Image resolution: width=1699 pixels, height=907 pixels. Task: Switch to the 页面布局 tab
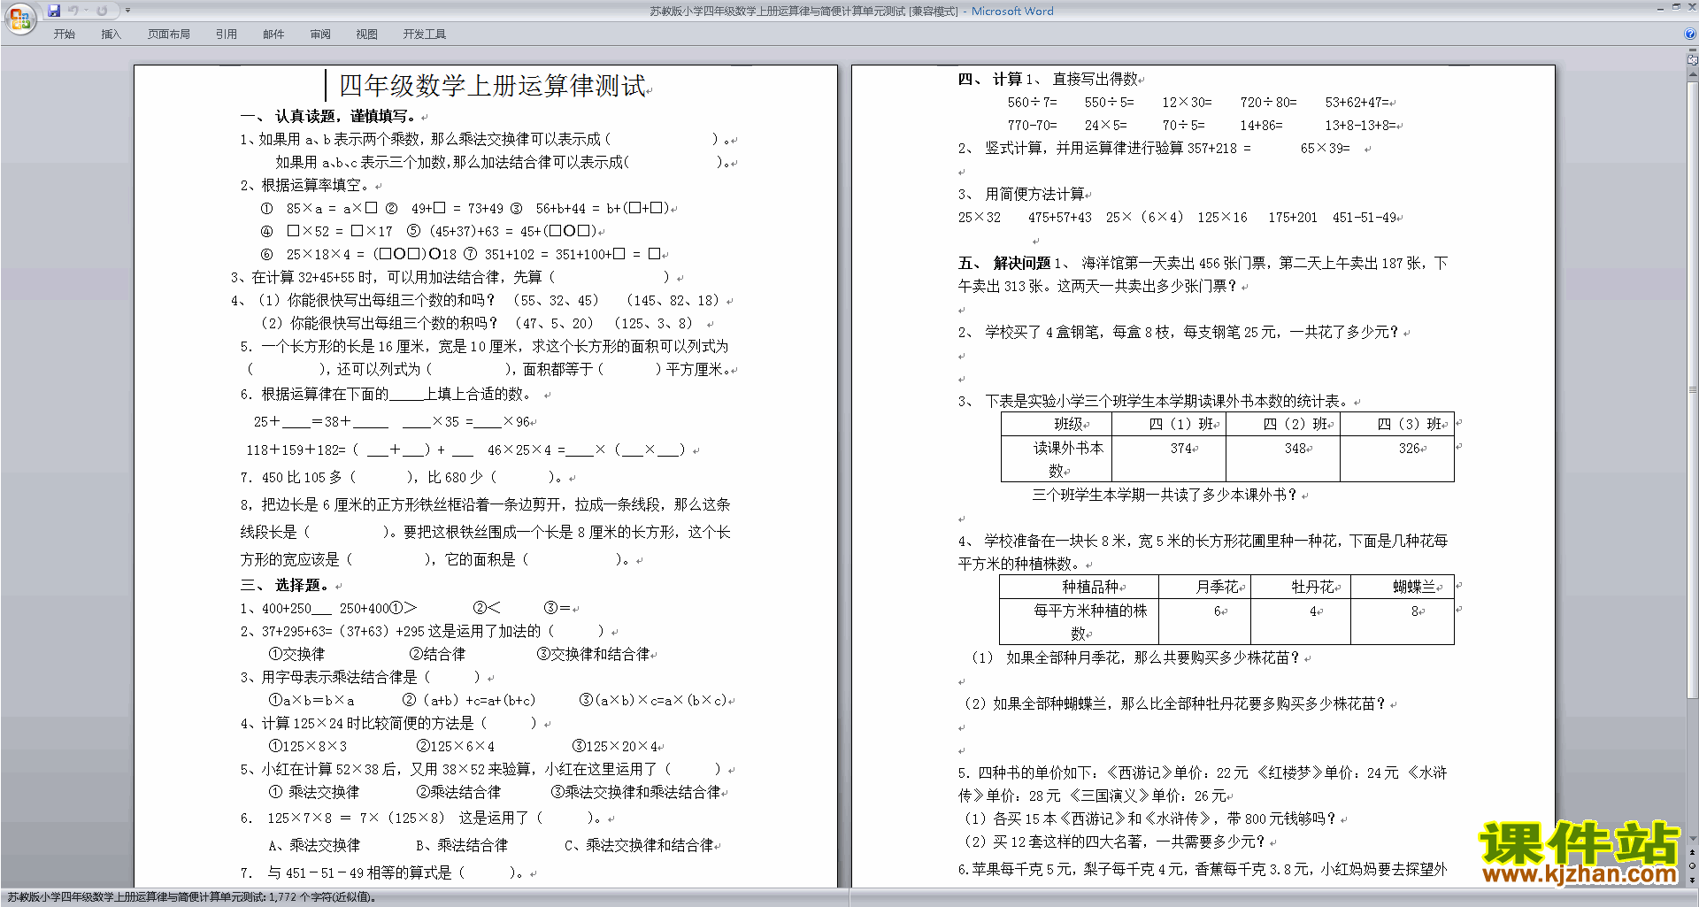169,35
